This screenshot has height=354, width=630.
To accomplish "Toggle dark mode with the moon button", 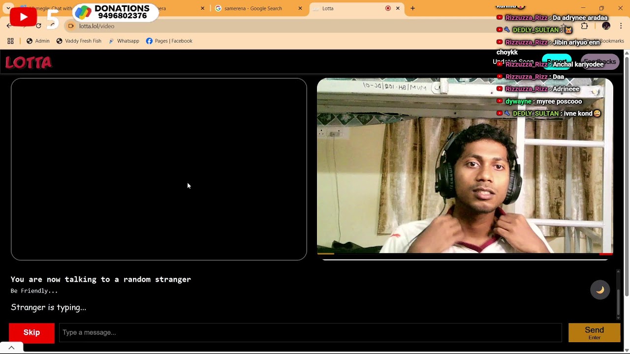I will [x=600, y=290].
